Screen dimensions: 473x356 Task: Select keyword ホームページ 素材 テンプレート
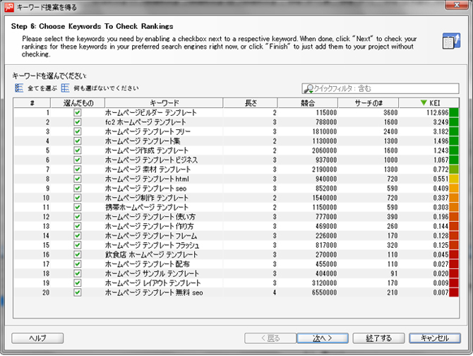[x=148, y=170]
